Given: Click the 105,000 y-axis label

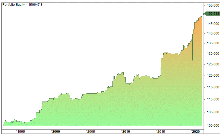Looking at the screenshot, I should tap(213, 112).
